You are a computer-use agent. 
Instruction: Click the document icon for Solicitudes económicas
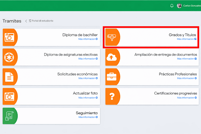[9, 76]
